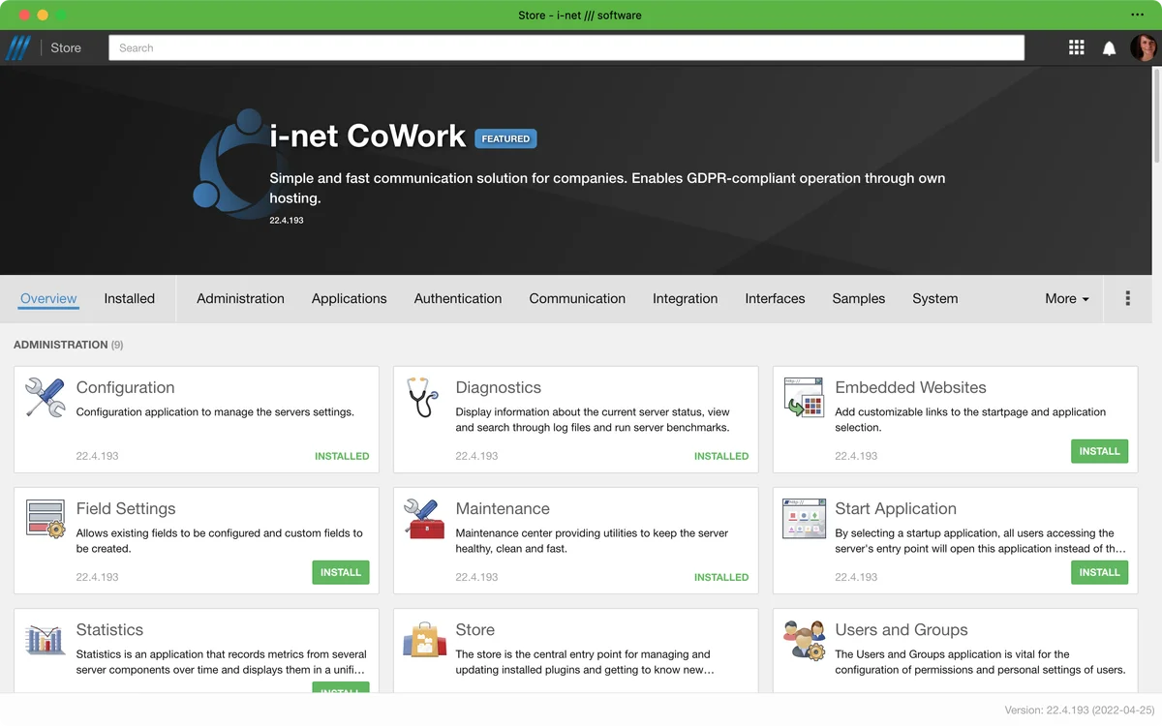Open the application grid launcher icon

pos(1076,47)
